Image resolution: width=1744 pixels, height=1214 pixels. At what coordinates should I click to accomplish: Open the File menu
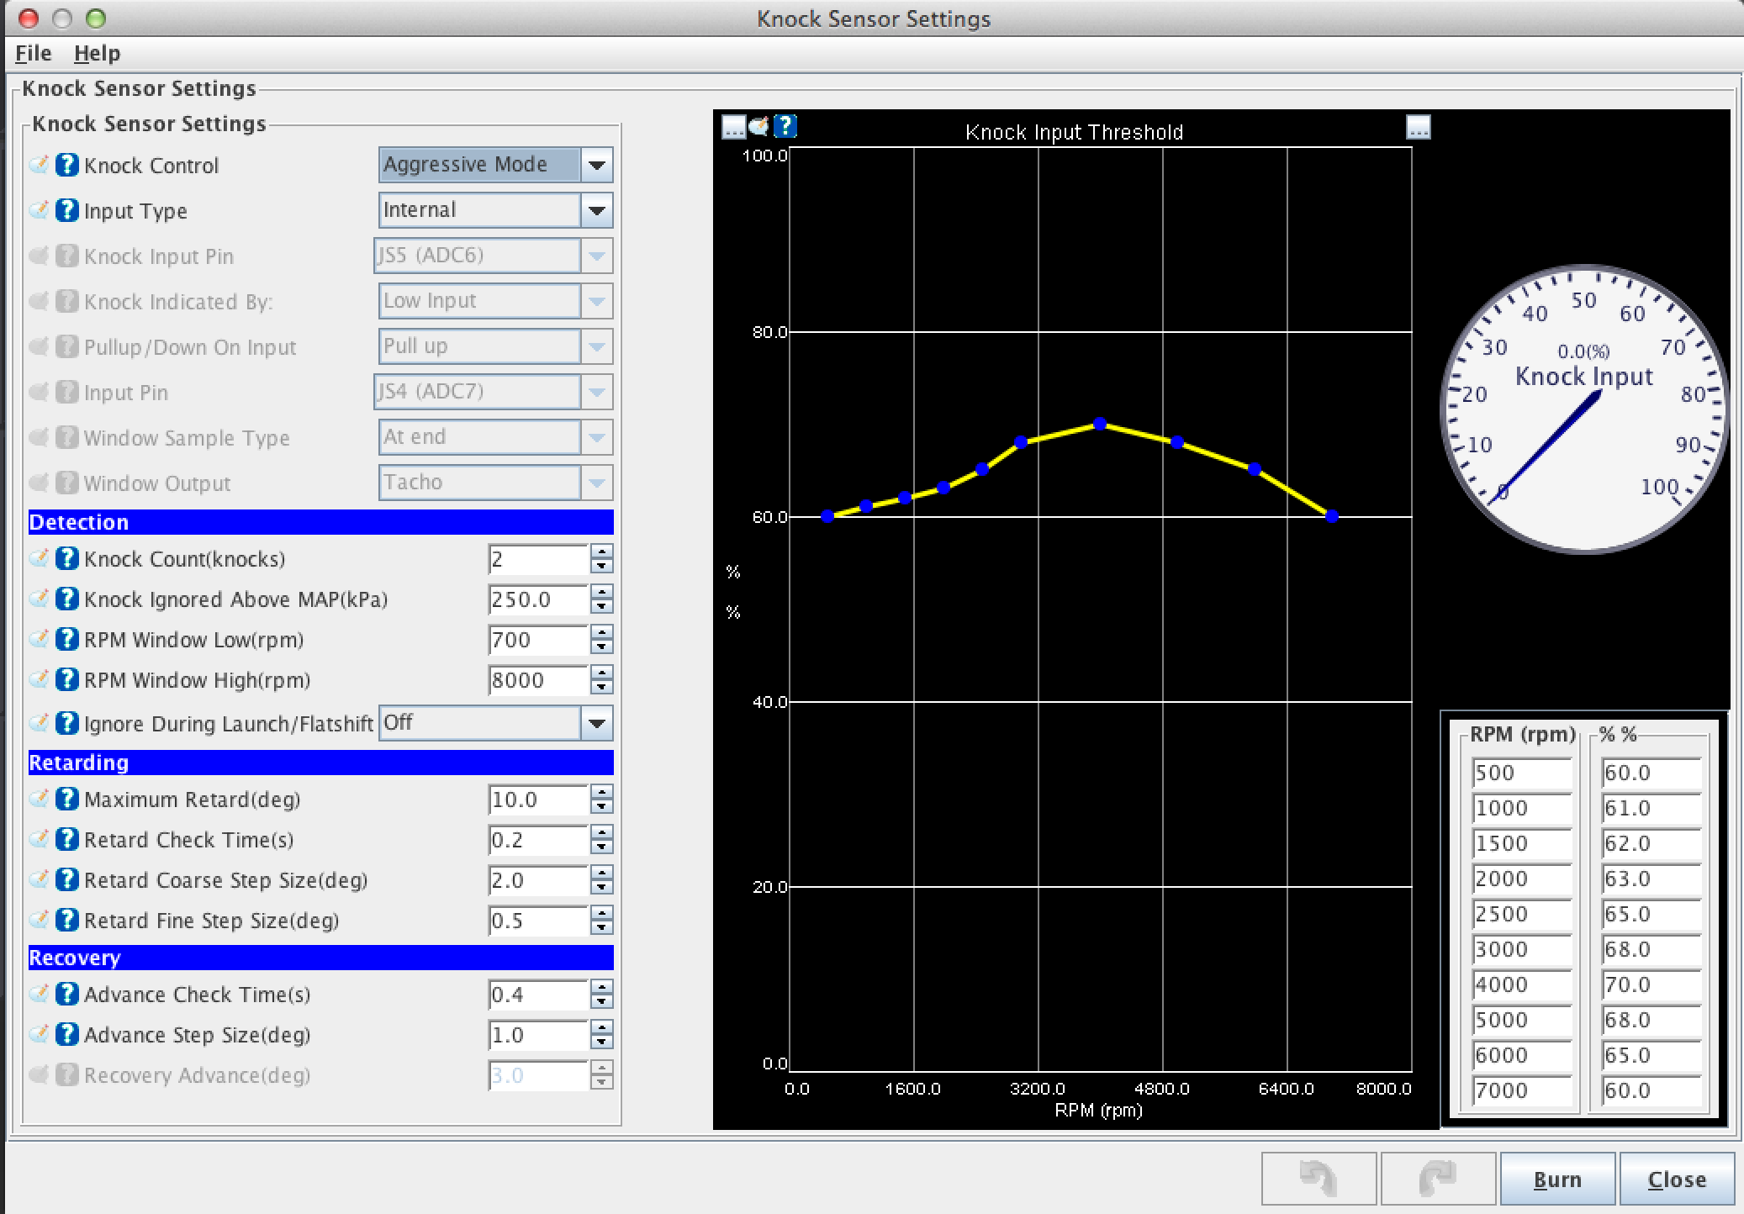click(34, 53)
